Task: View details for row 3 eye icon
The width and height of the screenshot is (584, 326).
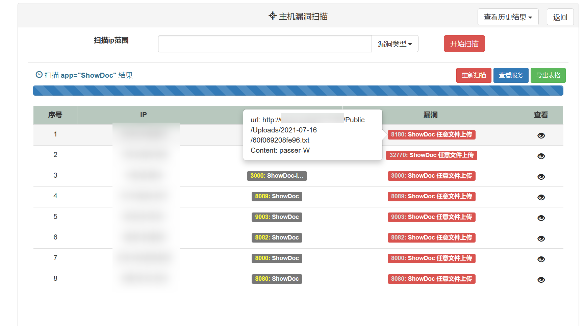Action: tap(541, 177)
